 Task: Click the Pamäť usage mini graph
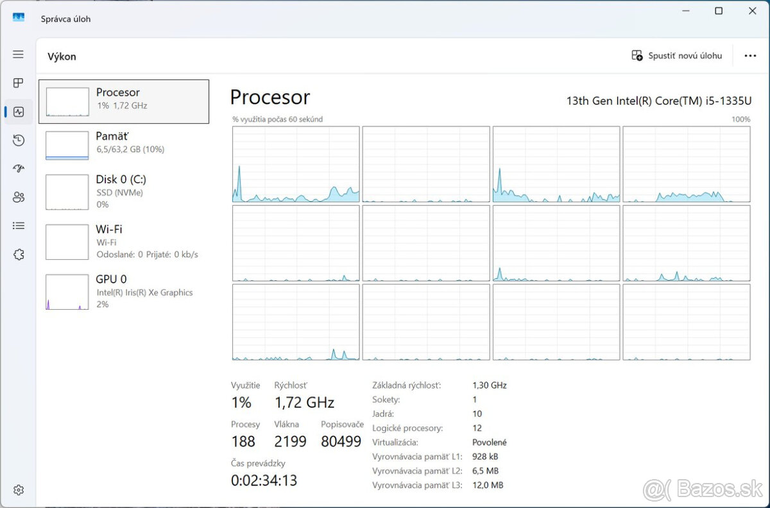coord(67,146)
